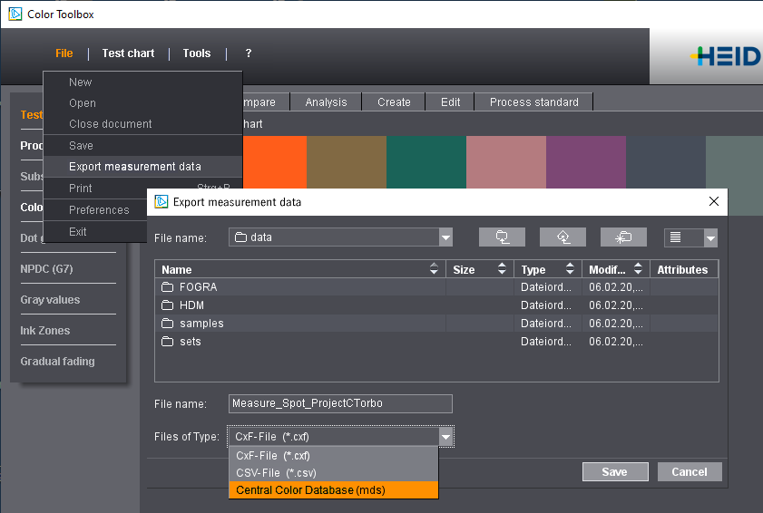Cancel the export dialog
The width and height of the screenshot is (763, 513).
point(689,472)
